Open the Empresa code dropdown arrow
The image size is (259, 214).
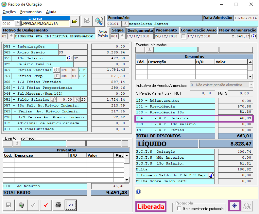18,23
